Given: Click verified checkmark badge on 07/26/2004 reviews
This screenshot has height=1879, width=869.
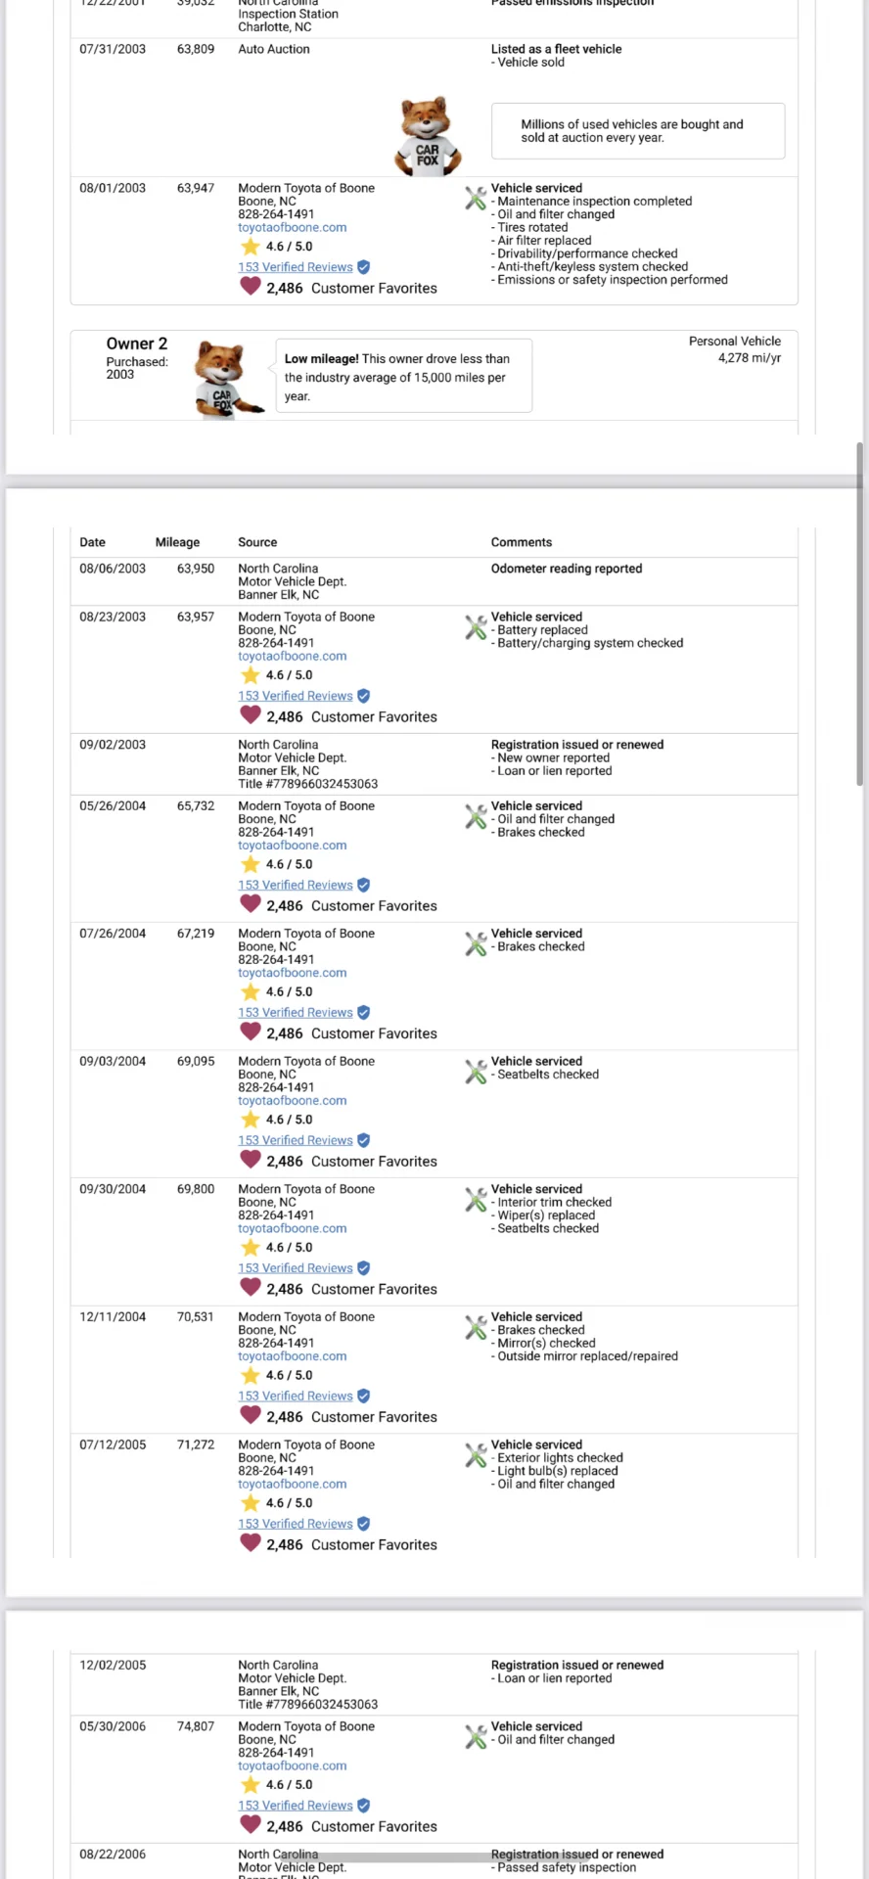Looking at the screenshot, I should tap(364, 1013).
